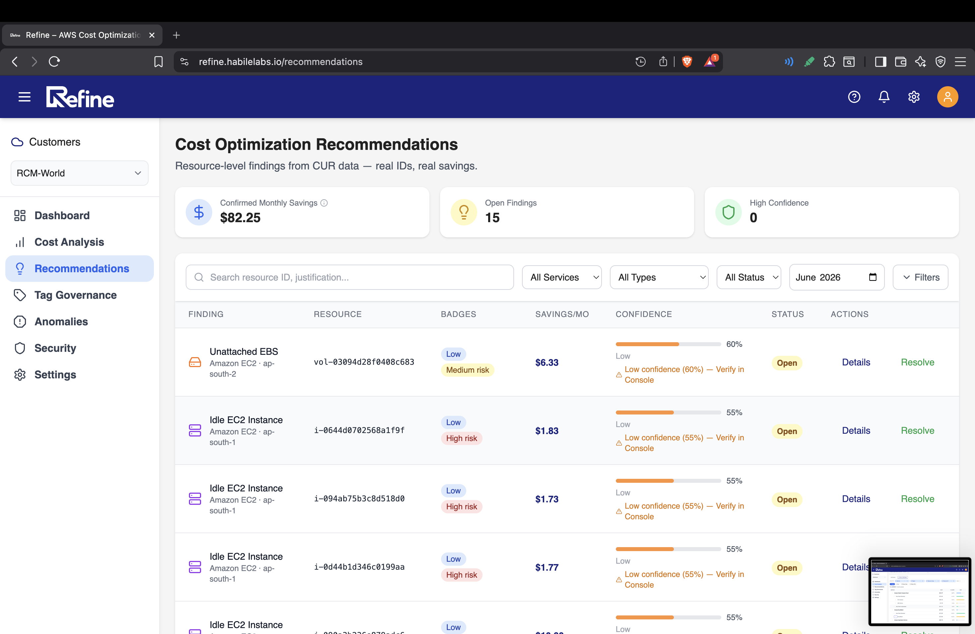Click the $6.33 savings value
This screenshot has height=634, width=975.
(x=547, y=362)
